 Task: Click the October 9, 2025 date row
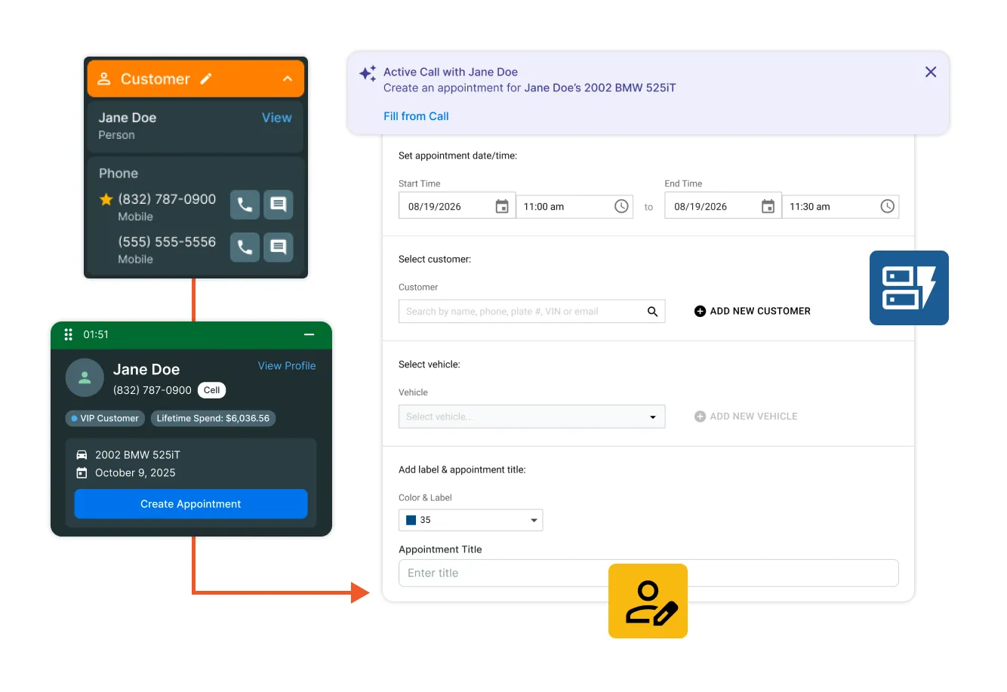click(x=126, y=473)
